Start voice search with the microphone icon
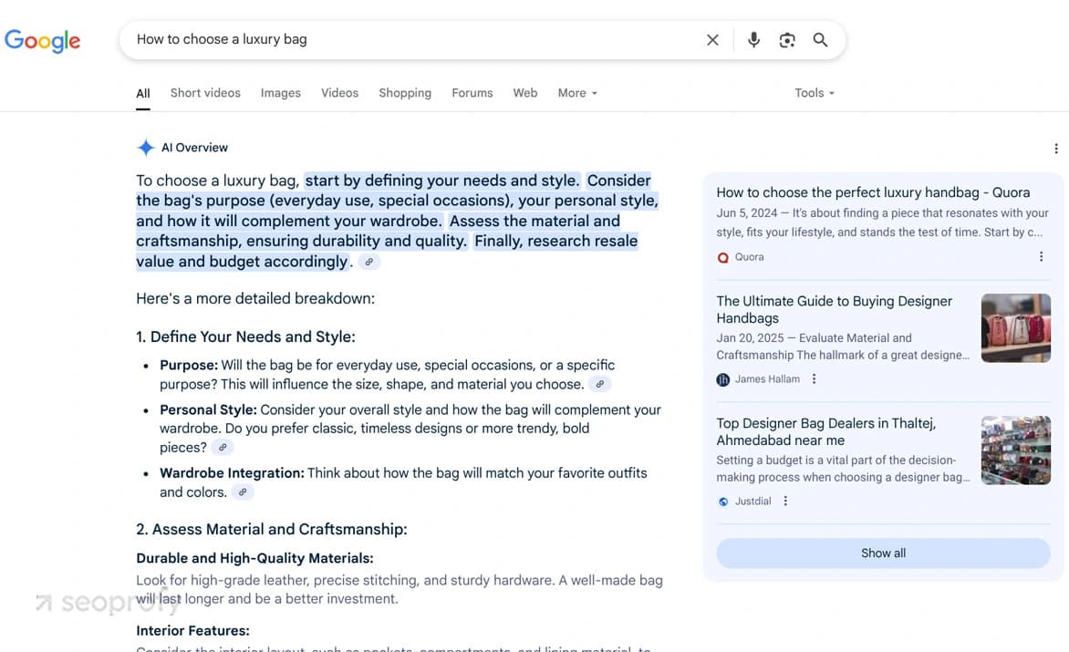This screenshot has width=1069, height=652. (x=753, y=40)
